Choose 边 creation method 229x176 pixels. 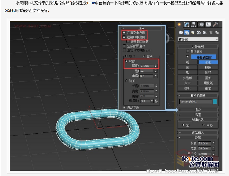click(x=184, y=125)
